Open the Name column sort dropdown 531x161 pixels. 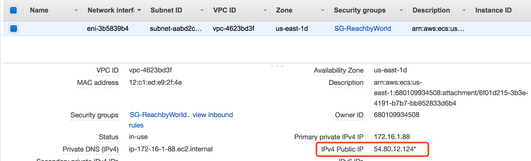[76, 10]
